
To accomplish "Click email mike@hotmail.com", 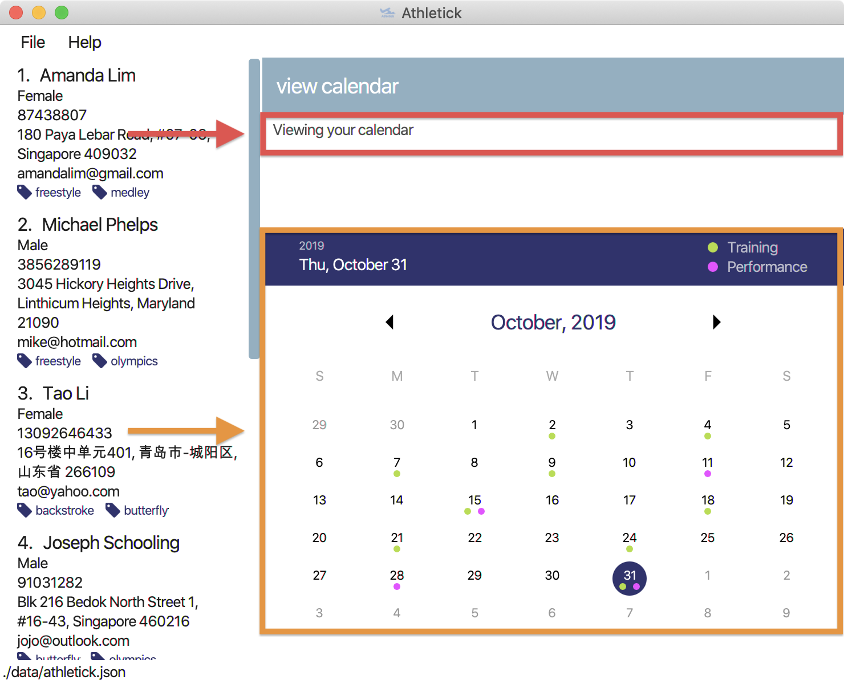I will point(77,342).
